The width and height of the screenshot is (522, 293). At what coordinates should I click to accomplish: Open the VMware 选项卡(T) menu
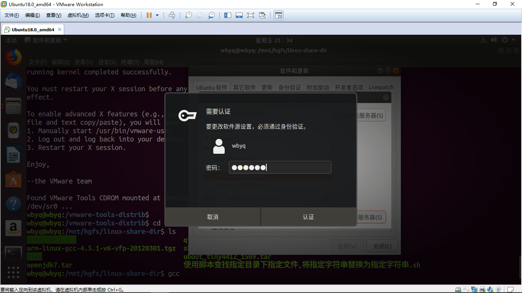click(x=105, y=15)
